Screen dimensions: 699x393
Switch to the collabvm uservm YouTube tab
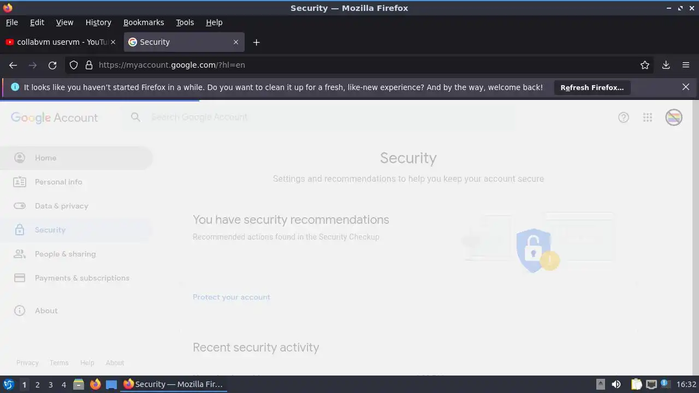[x=60, y=42]
